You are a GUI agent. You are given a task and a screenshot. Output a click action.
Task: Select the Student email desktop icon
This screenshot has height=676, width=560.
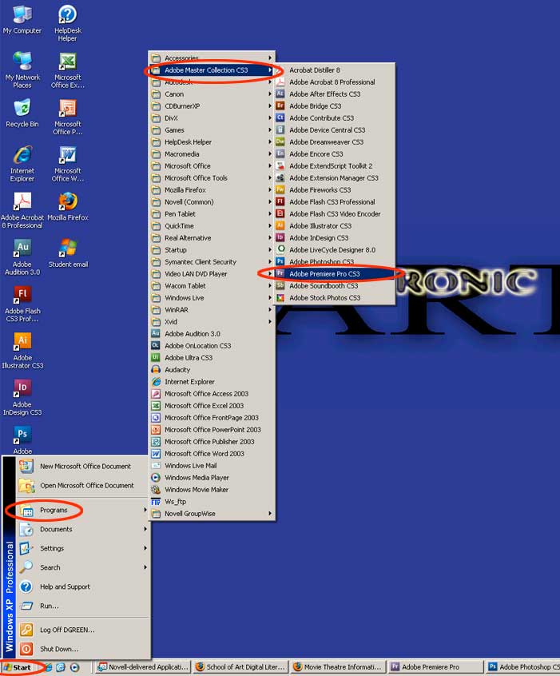coord(68,253)
